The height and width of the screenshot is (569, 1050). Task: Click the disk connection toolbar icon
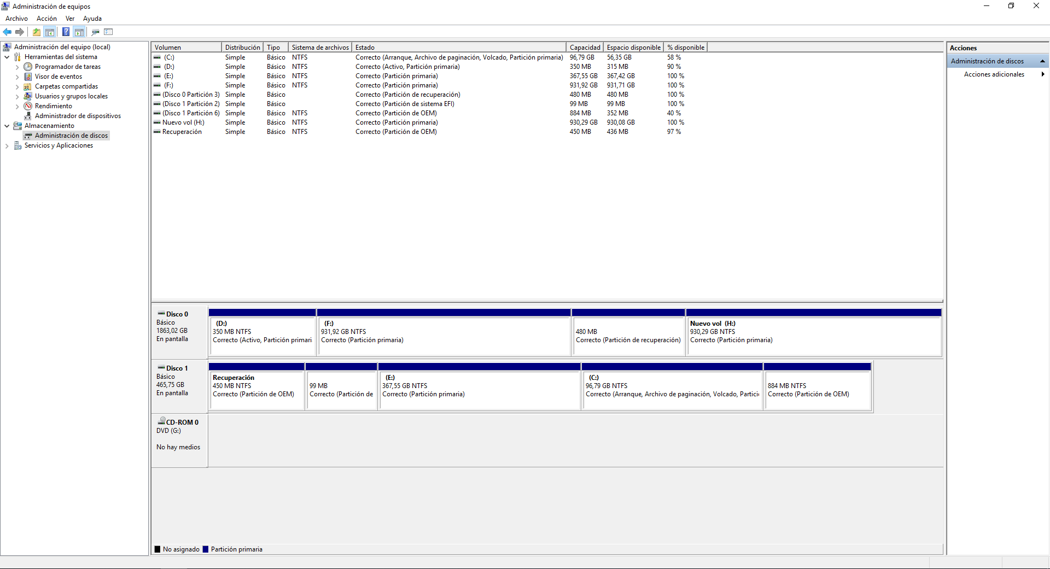95,32
